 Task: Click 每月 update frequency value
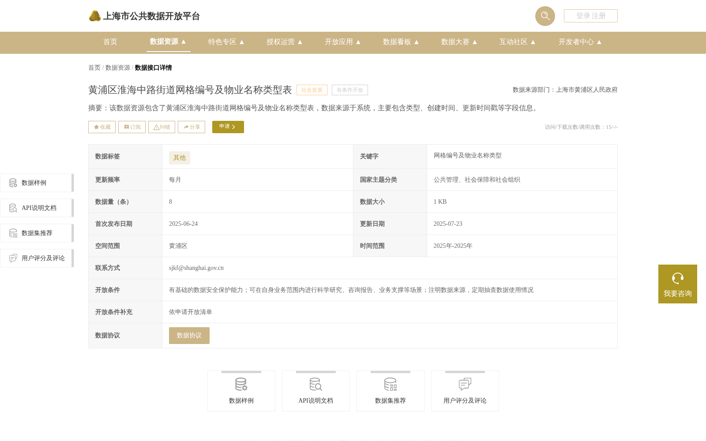175,179
